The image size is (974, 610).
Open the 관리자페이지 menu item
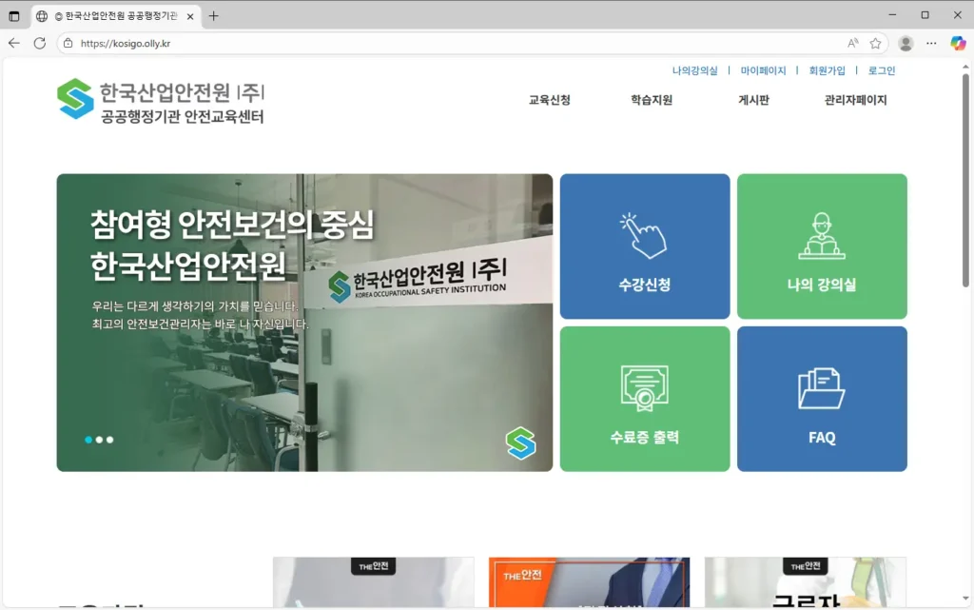[855, 100]
